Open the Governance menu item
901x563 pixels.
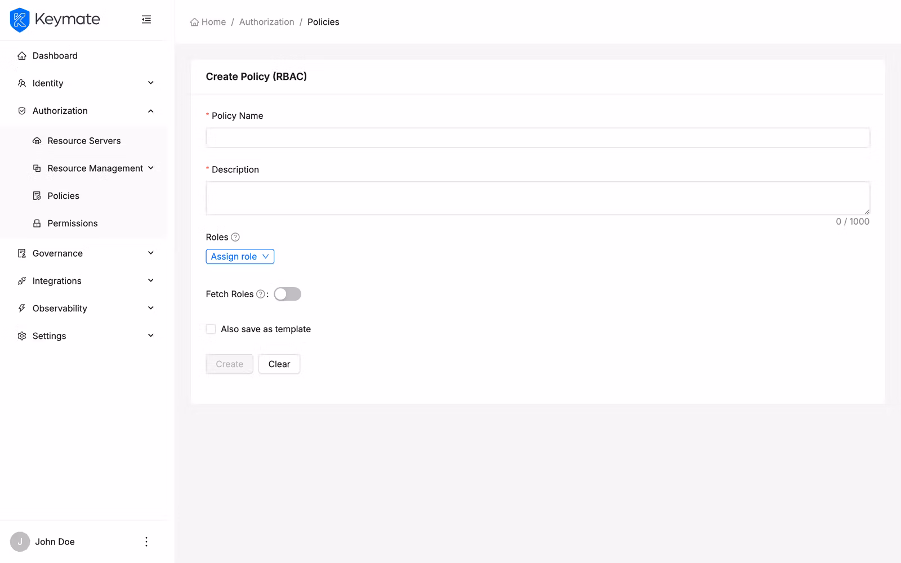click(57, 253)
